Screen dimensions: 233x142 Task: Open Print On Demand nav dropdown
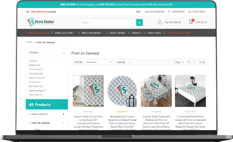coord(92,33)
